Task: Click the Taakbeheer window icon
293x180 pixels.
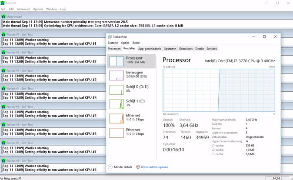Action: [x=110, y=37]
